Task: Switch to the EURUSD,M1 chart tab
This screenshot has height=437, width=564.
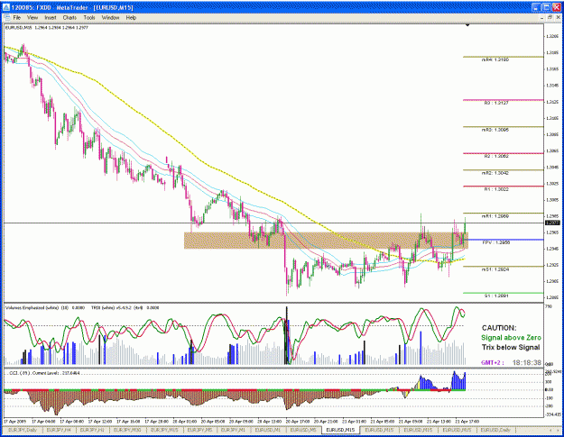Action: [x=268, y=430]
